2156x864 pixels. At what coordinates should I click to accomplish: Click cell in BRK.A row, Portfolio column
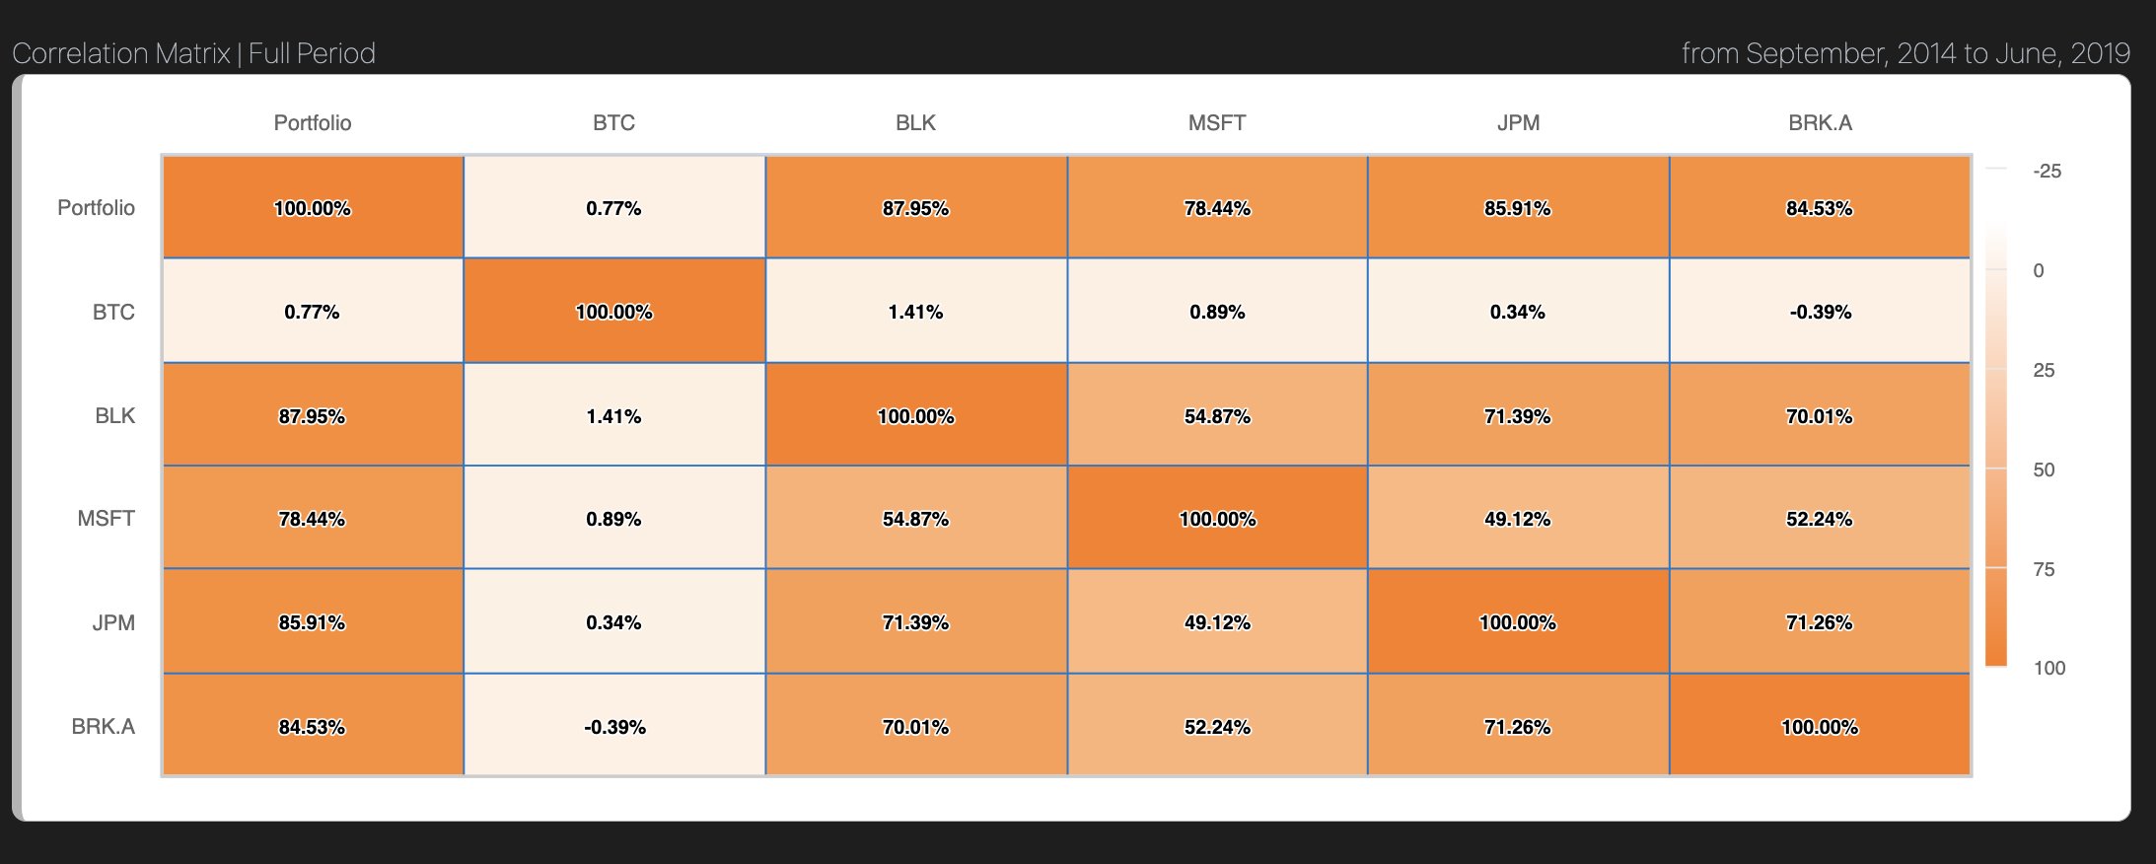pos(312,727)
